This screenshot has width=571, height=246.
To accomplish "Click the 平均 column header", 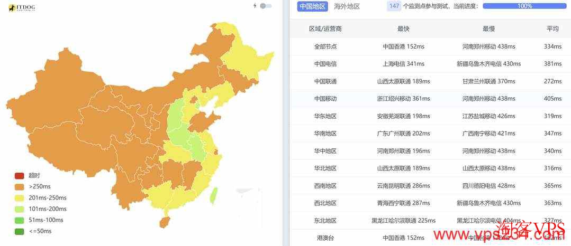I will tap(552, 29).
